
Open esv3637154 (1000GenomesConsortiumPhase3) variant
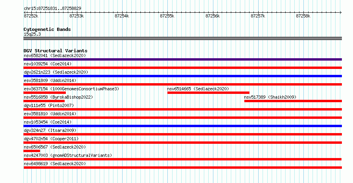[x=71, y=89]
